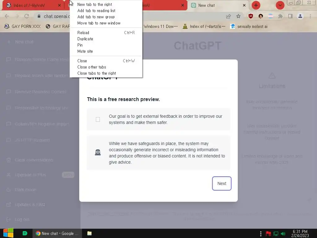Image resolution: width=317 pixels, height=238 pixels.
Task: Show hidden tray icons via dots
Action: [261, 234]
